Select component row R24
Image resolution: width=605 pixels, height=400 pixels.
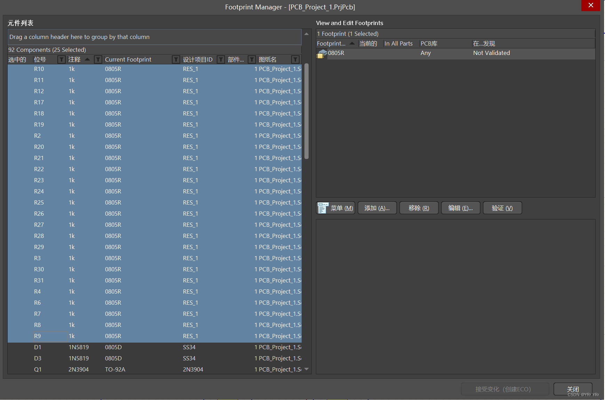(x=154, y=191)
